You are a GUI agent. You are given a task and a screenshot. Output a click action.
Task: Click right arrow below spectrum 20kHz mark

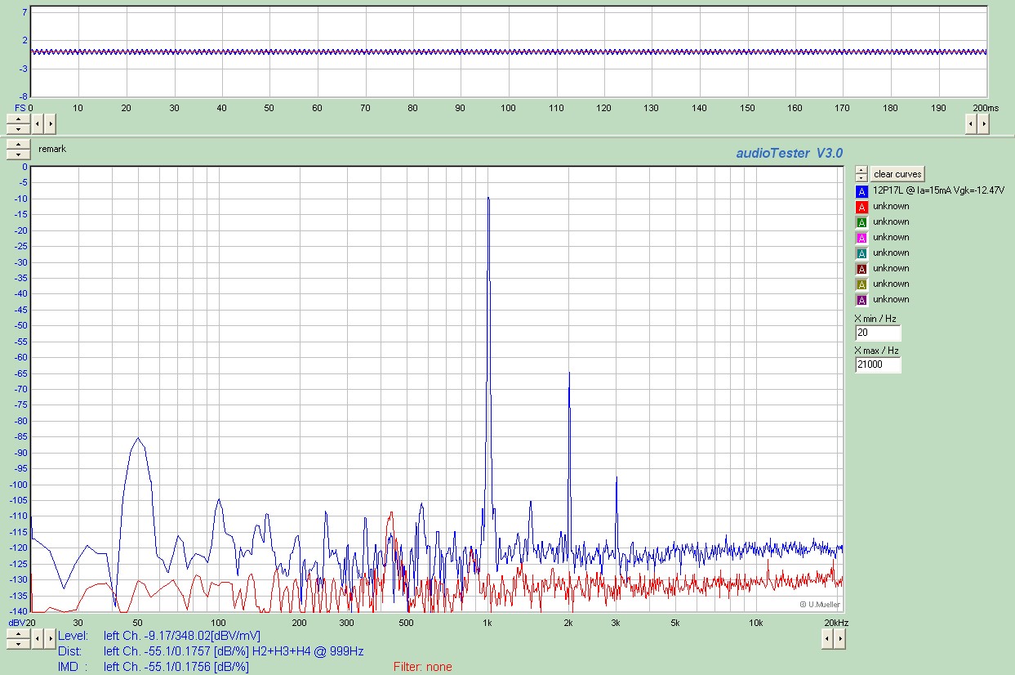coord(839,639)
